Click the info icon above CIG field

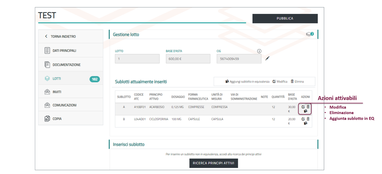[259, 51]
